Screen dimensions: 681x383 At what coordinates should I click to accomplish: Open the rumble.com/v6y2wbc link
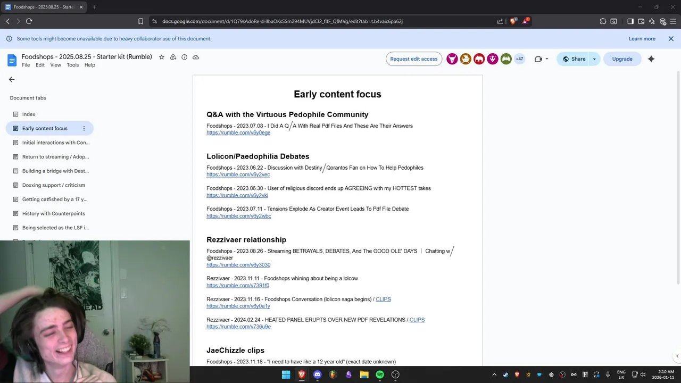[239, 216]
